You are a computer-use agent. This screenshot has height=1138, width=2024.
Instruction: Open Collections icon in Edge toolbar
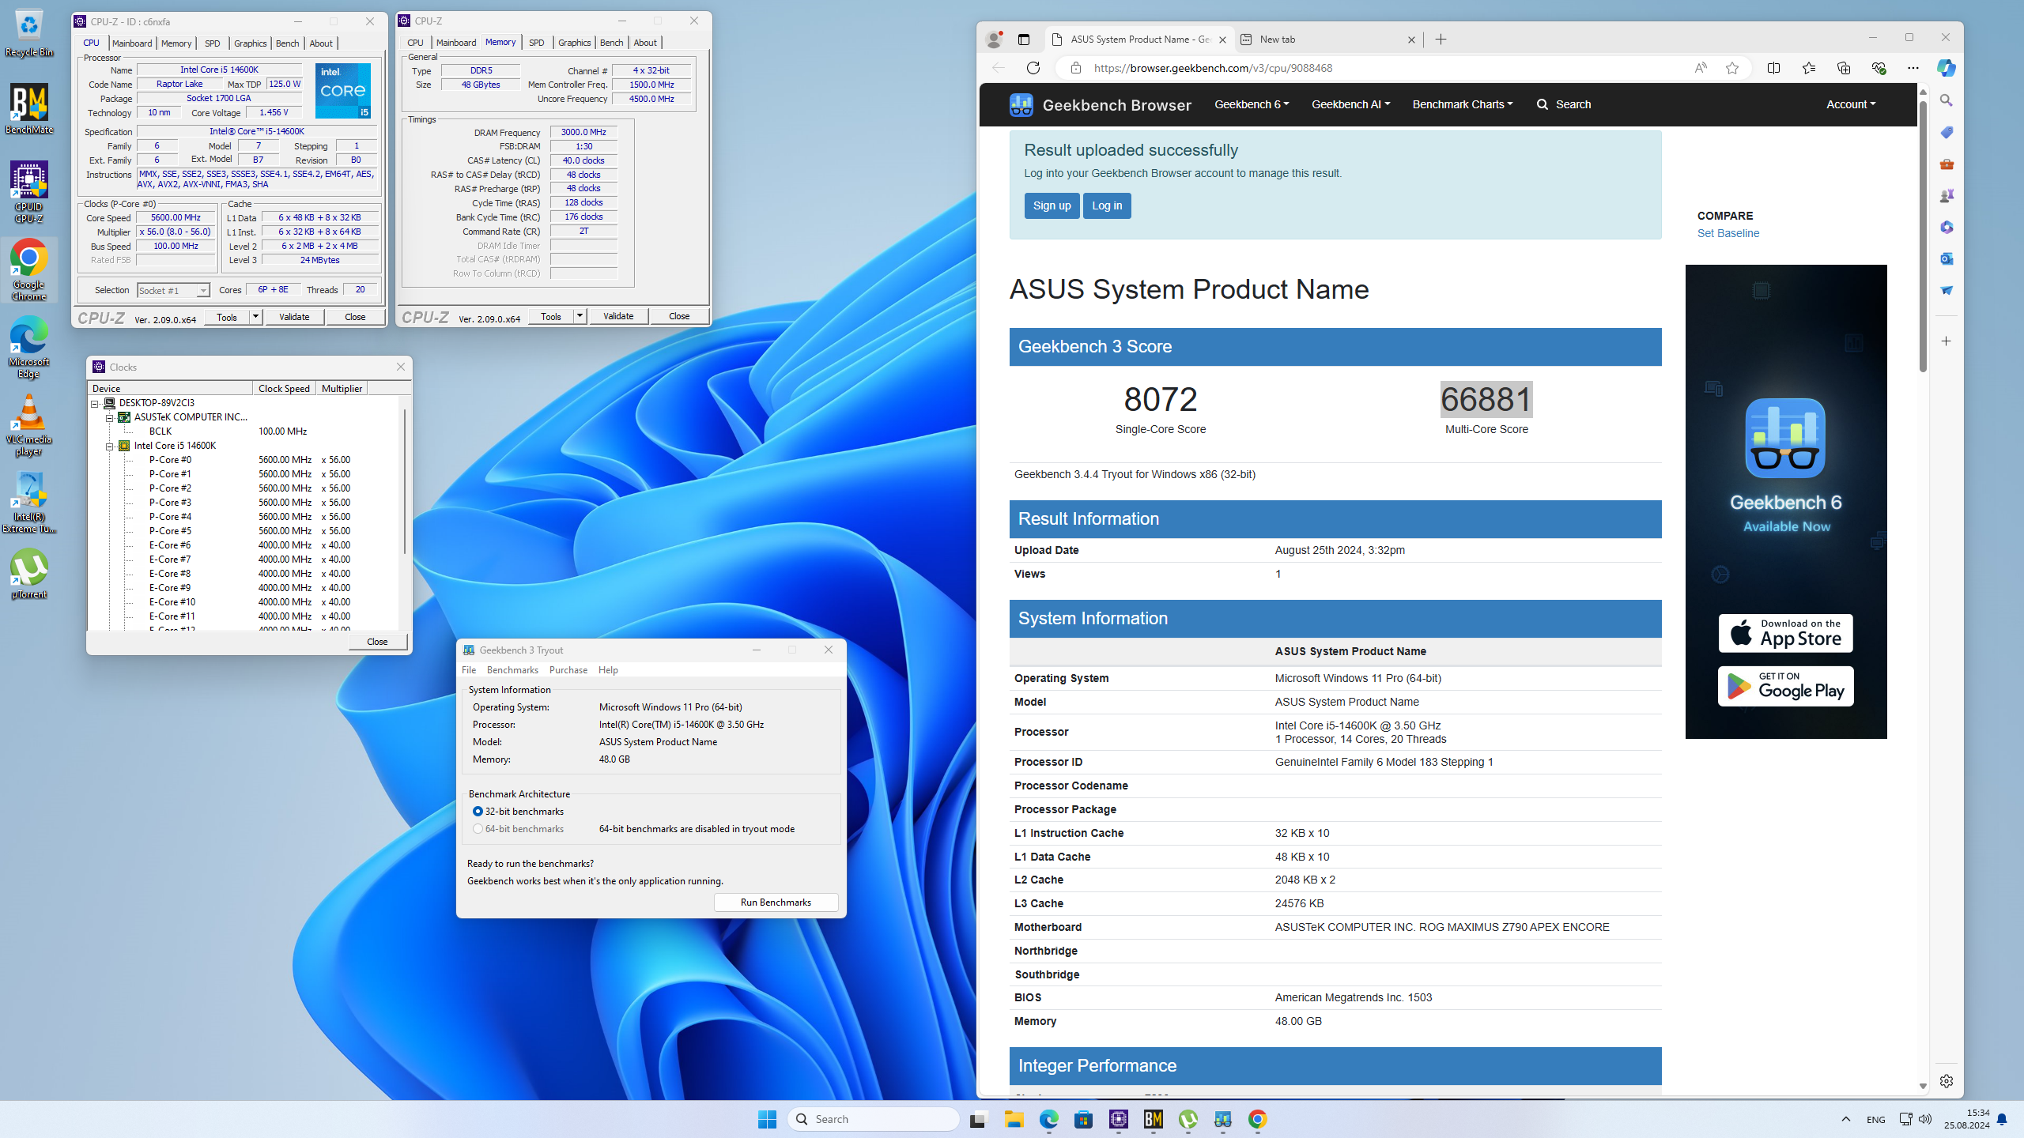coord(1844,68)
